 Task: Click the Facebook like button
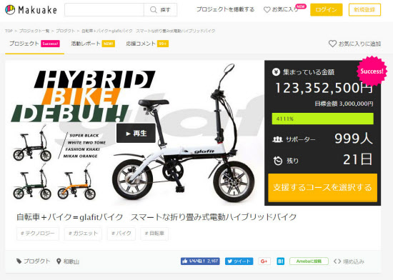pos(200,261)
